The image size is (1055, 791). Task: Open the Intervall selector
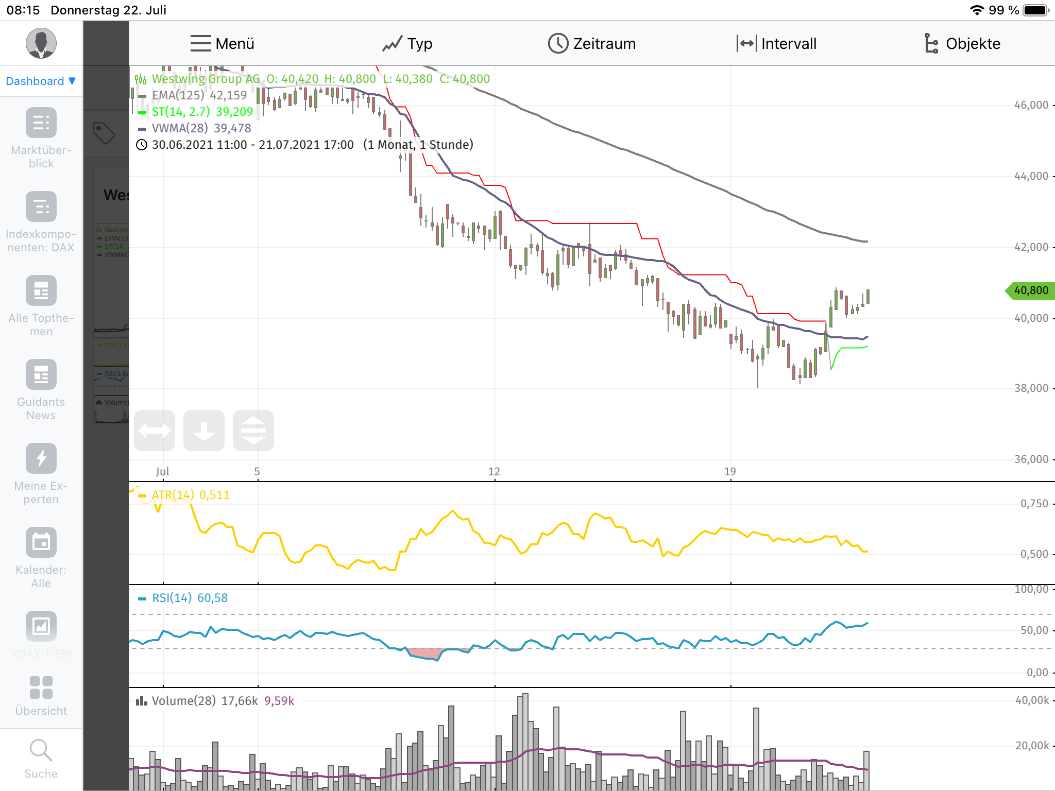(x=777, y=44)
